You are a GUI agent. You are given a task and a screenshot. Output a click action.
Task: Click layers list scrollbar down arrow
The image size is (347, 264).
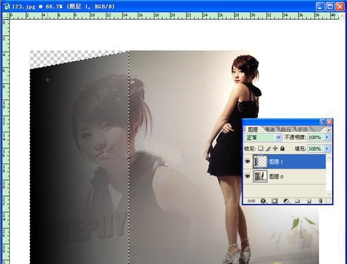329,194
